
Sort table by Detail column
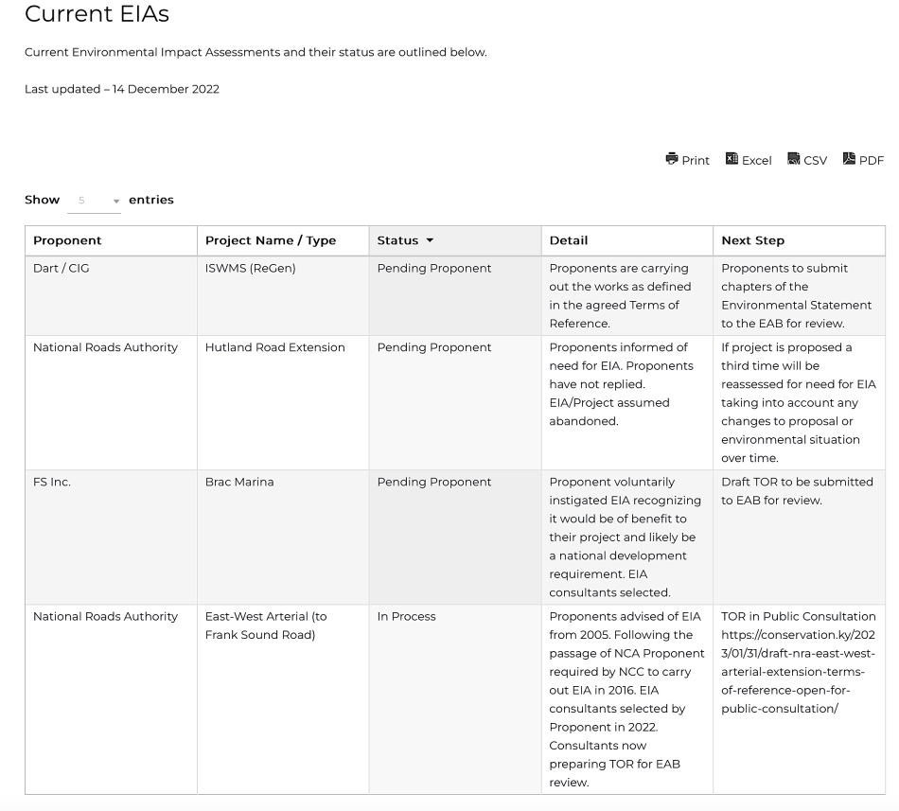click(x=569, y=240)
